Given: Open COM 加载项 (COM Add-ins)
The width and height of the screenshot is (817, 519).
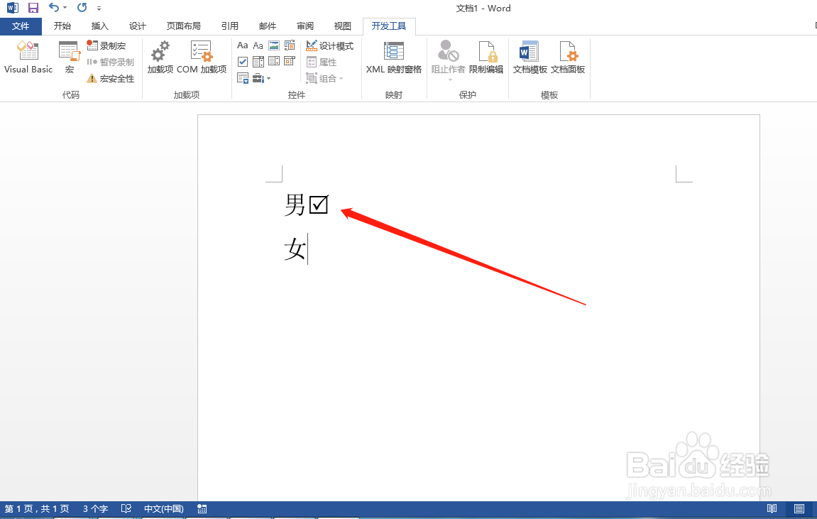Looking at the screenshot, I should tap(202, 58).
